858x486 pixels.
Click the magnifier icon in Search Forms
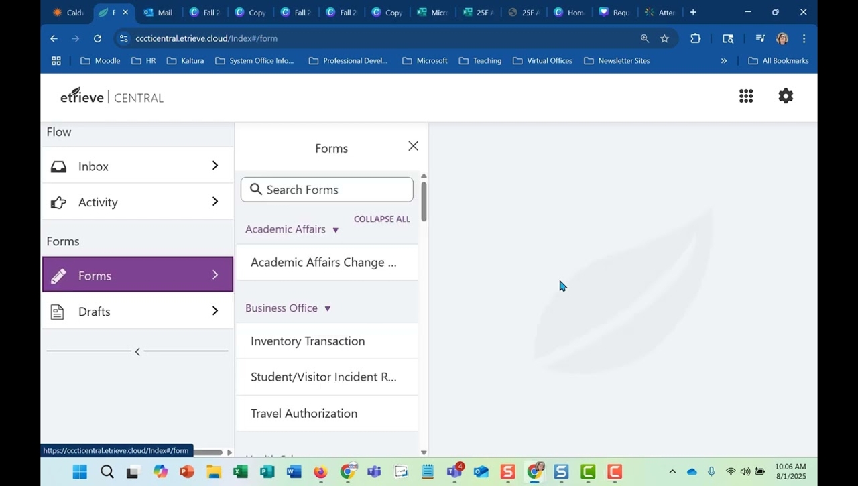pos(256,190)
